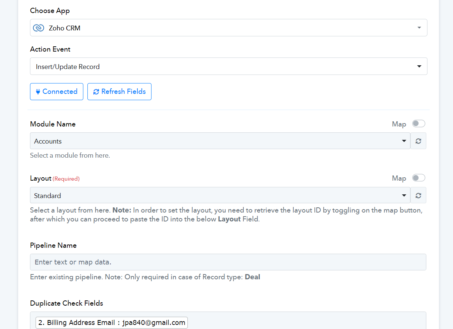This screenshot has width=453, height=329.
Task: Click the 'Select a module from here.' hint
Action: click(x=70, y=155)
